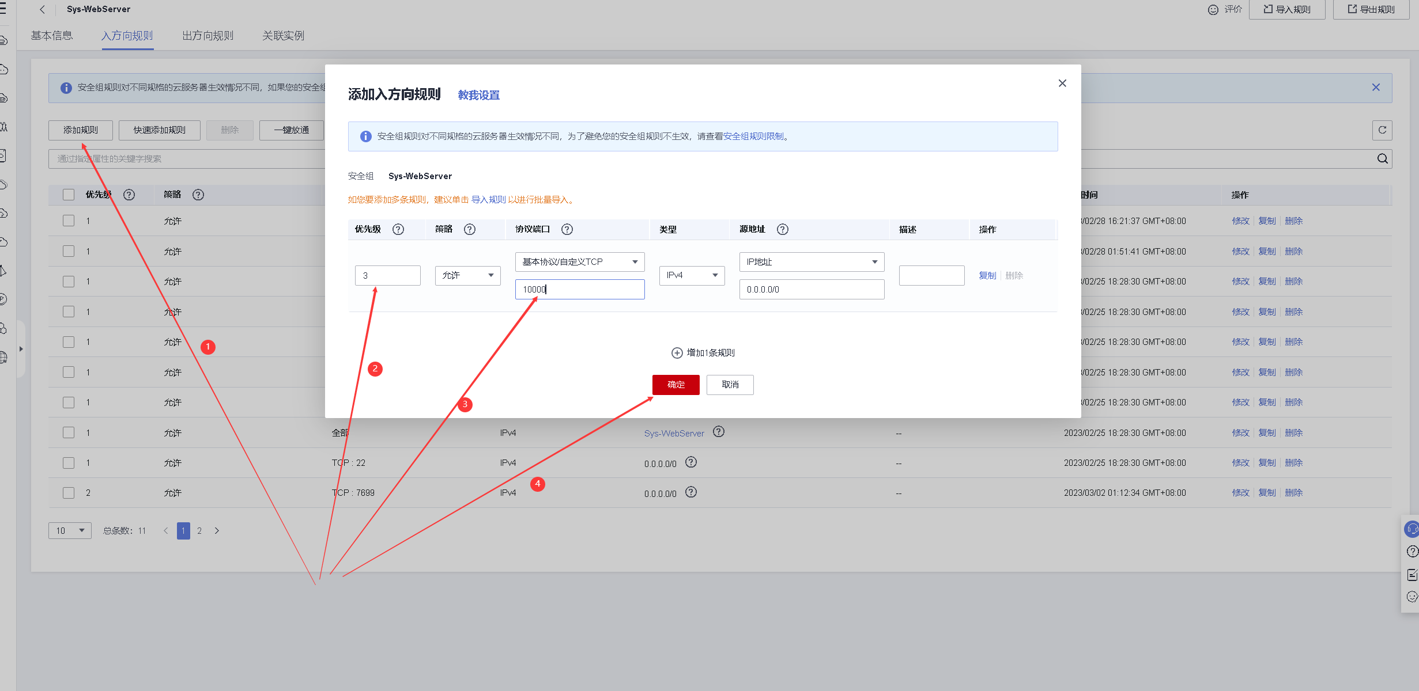The image size is (1419, 691).
Task: Click the description input field in dialog
Action: pos(931,275)
